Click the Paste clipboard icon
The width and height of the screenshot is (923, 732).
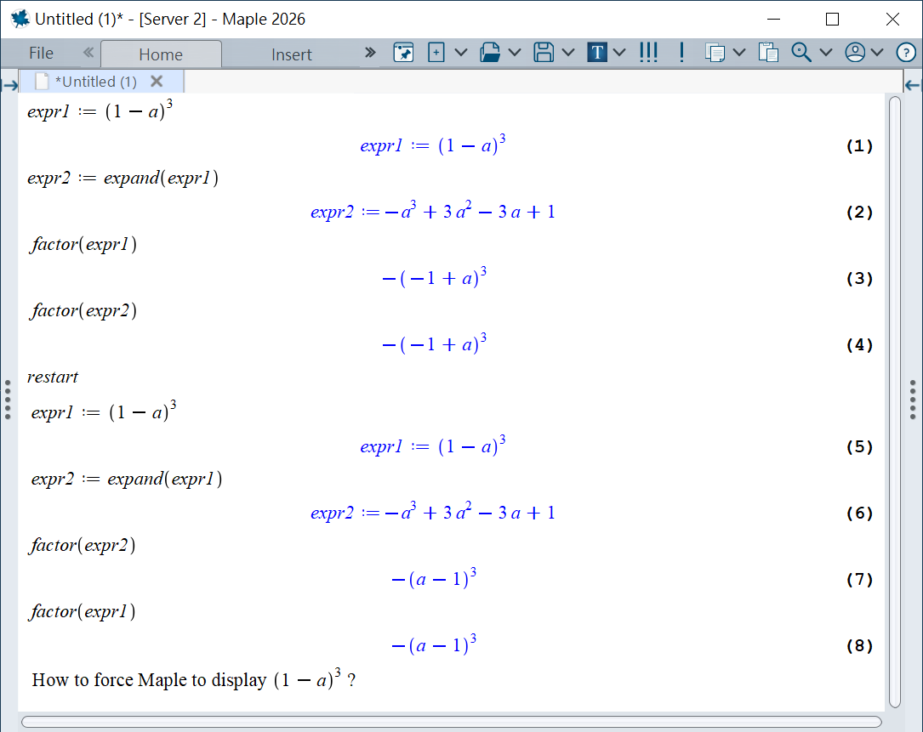768,53
